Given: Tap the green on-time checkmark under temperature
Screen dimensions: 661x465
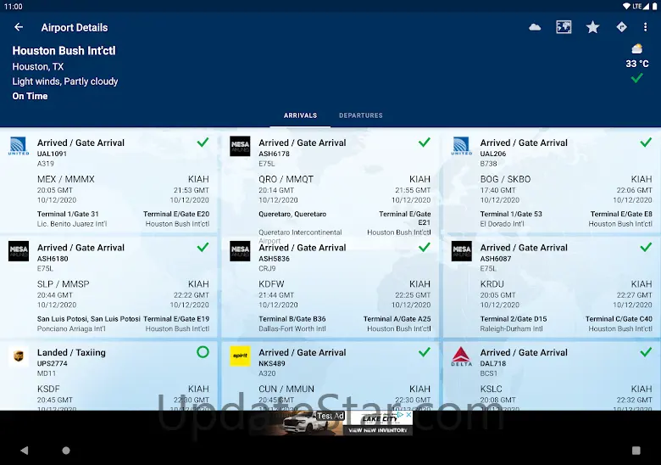Looking at the screenshot, I should [637, 77].
